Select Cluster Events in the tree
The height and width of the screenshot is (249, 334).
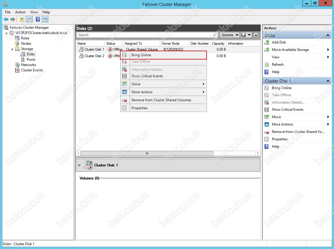tap(32, 70)
